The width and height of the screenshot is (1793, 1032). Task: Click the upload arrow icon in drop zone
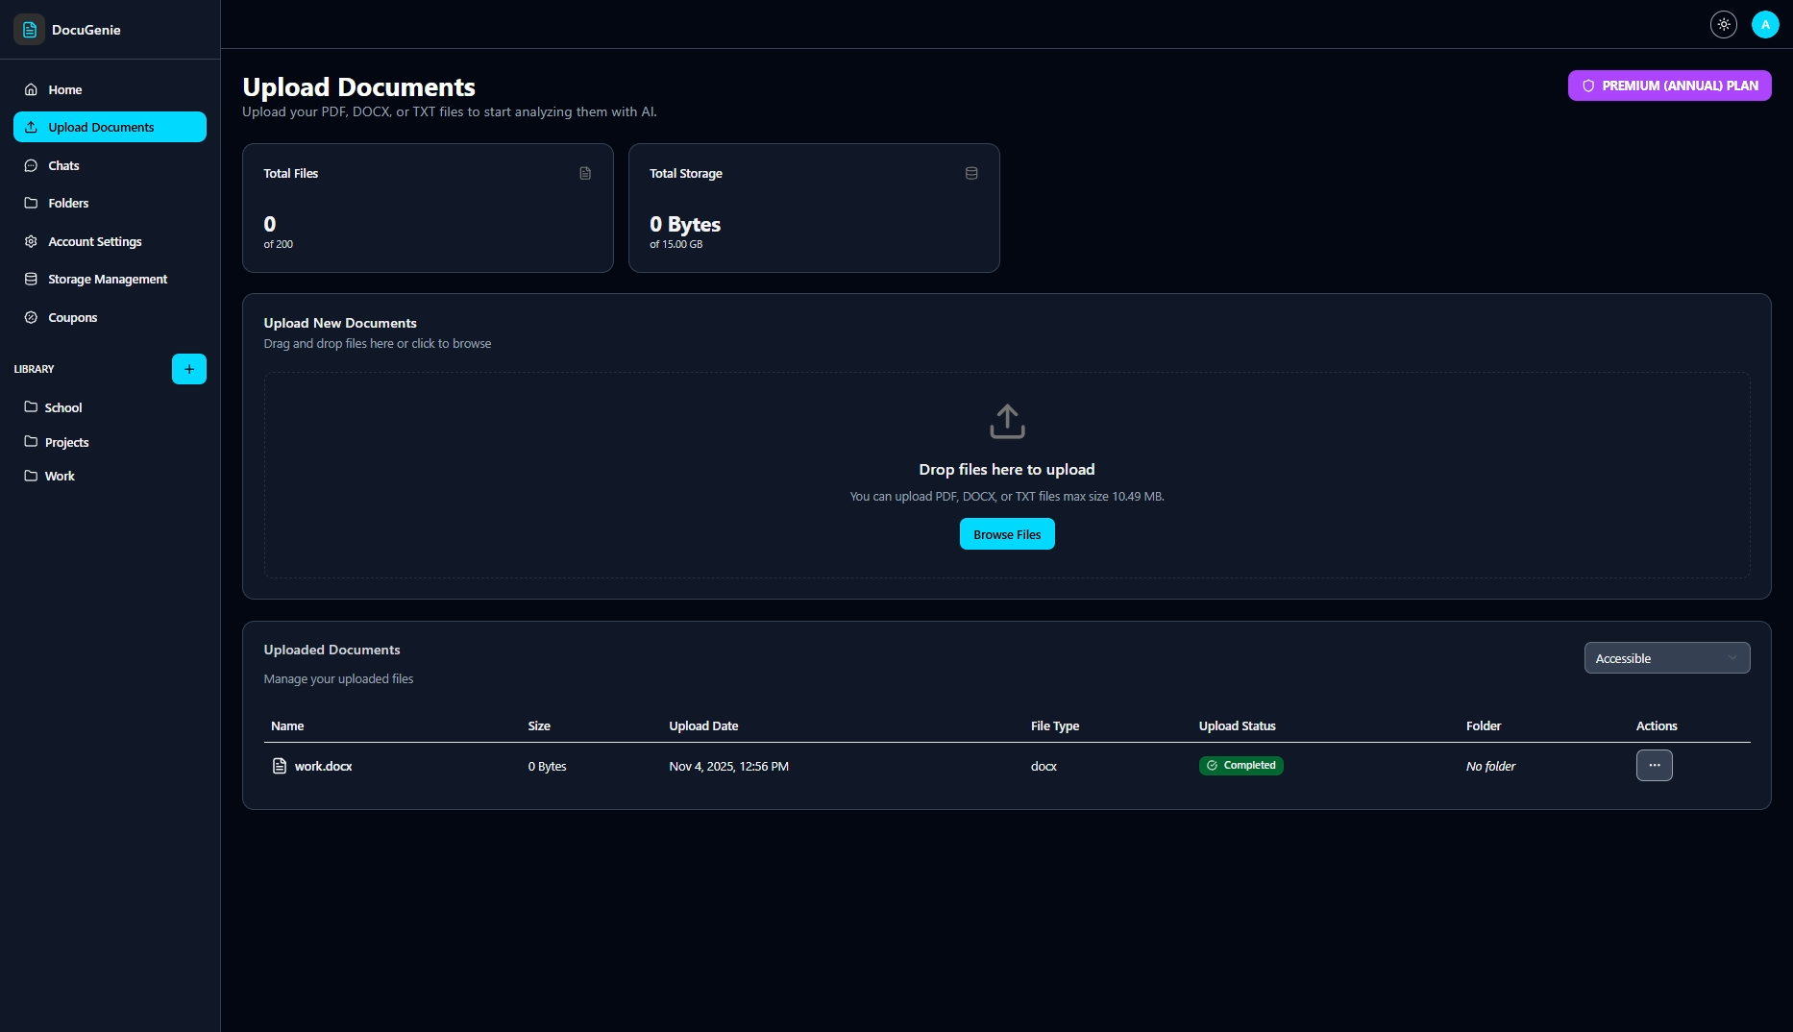pyautogui.click(x=1007, y=421)
